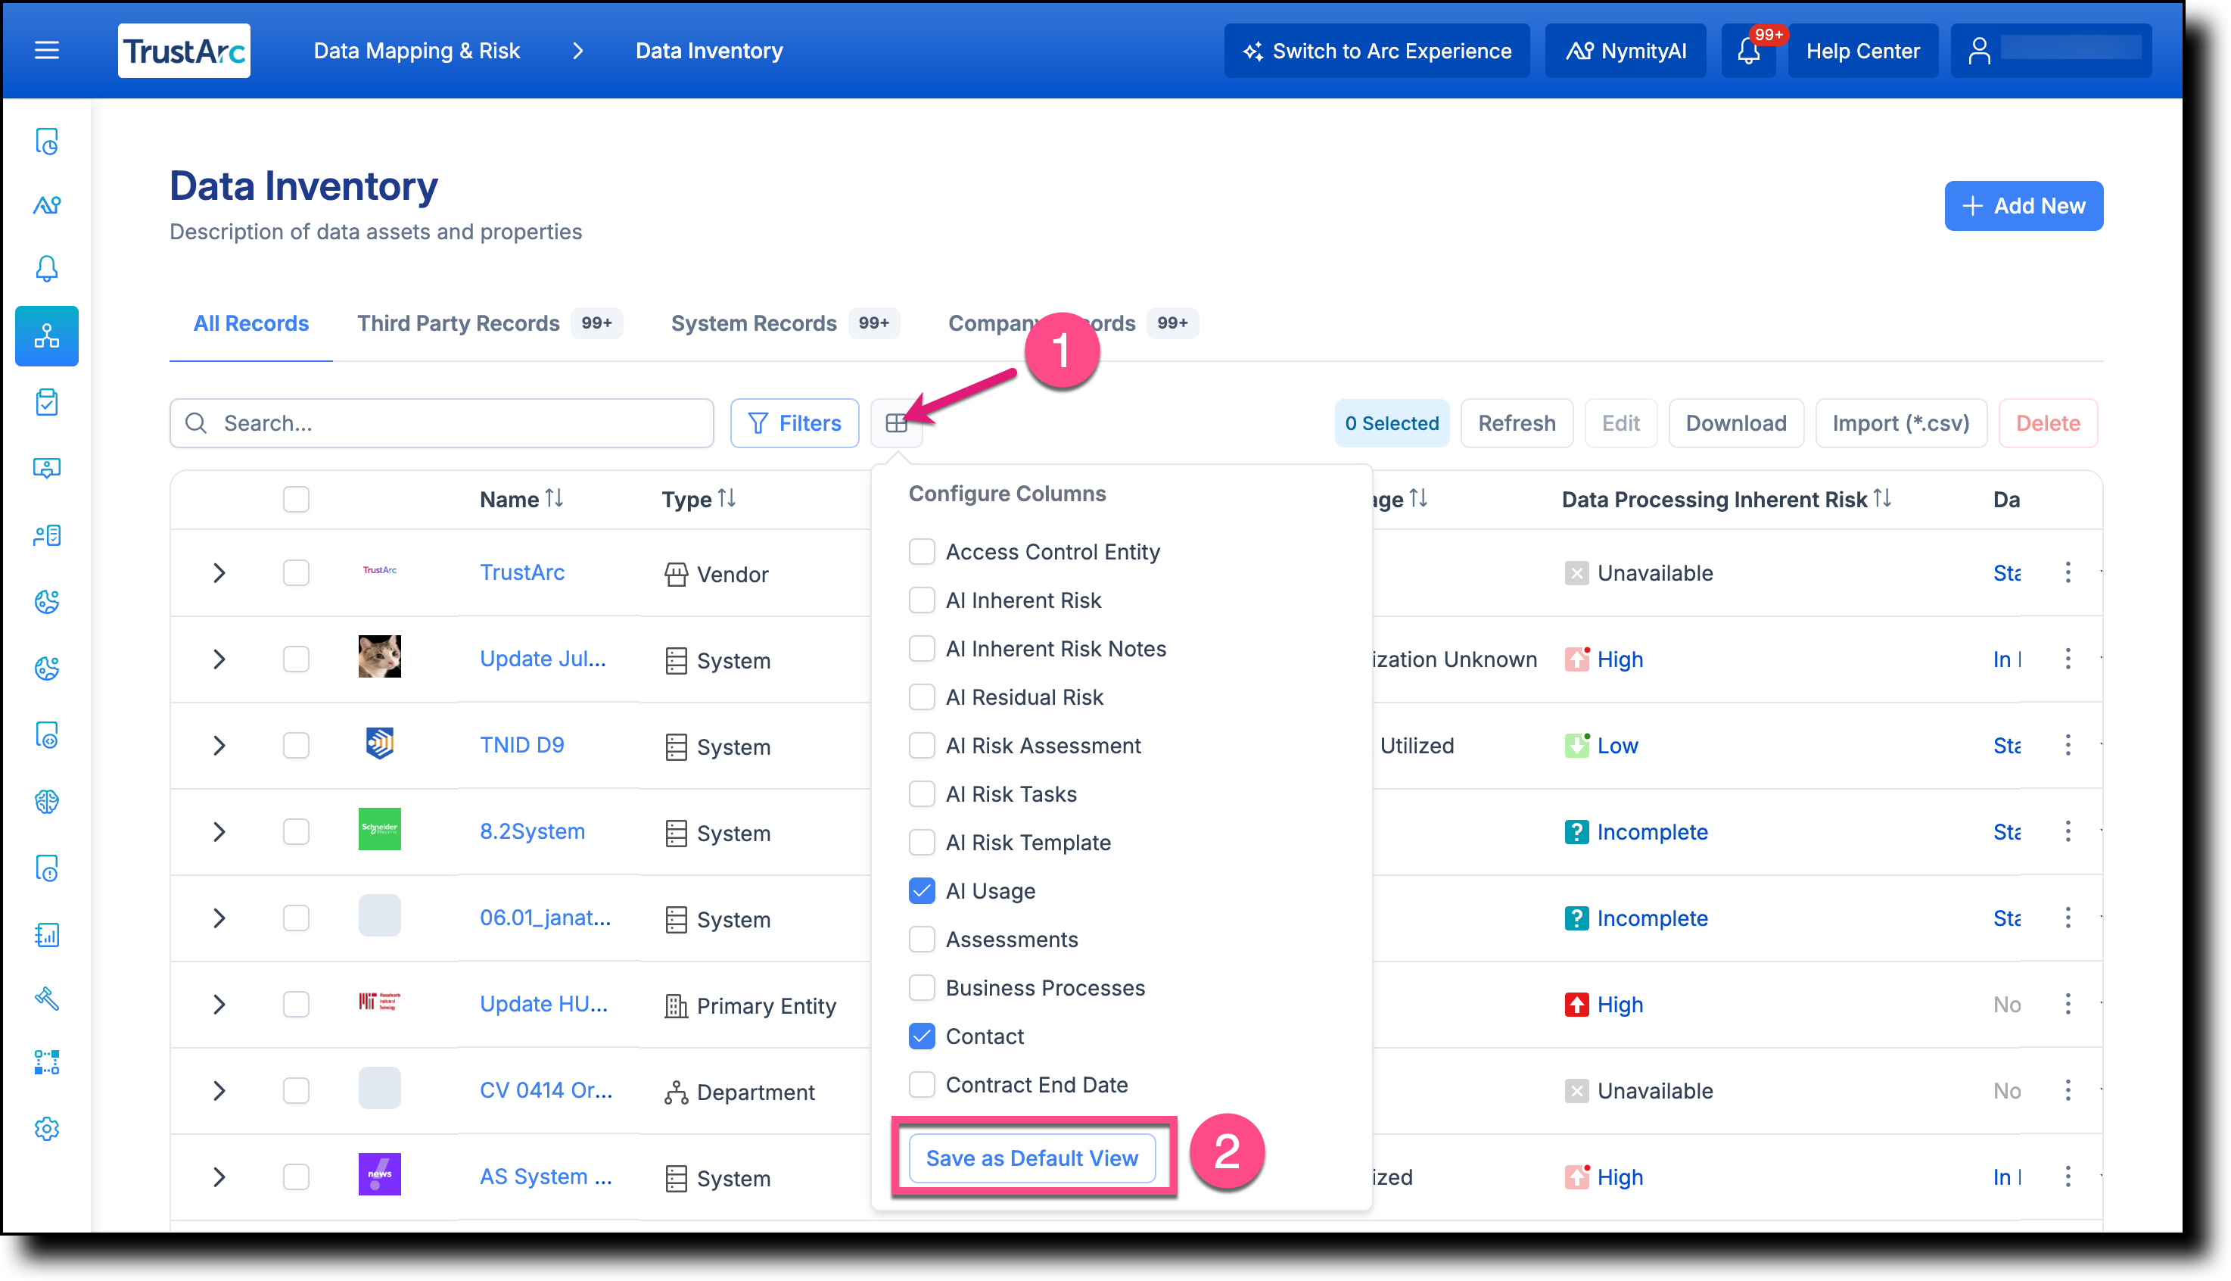Select the first sidebar dashboard document icon
The height and width of the screenshot is (1281, 2231).
47,141
